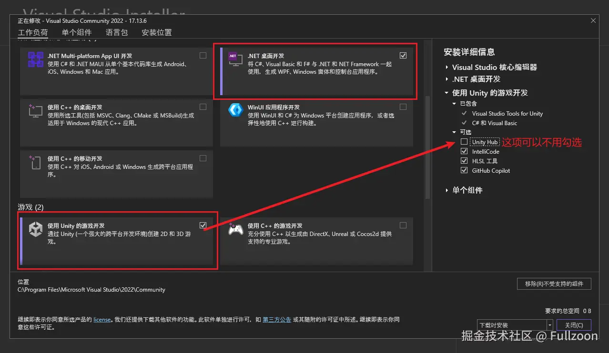Close the installer modify dialog
Viewport: 609px width, 353px height.
593,20
